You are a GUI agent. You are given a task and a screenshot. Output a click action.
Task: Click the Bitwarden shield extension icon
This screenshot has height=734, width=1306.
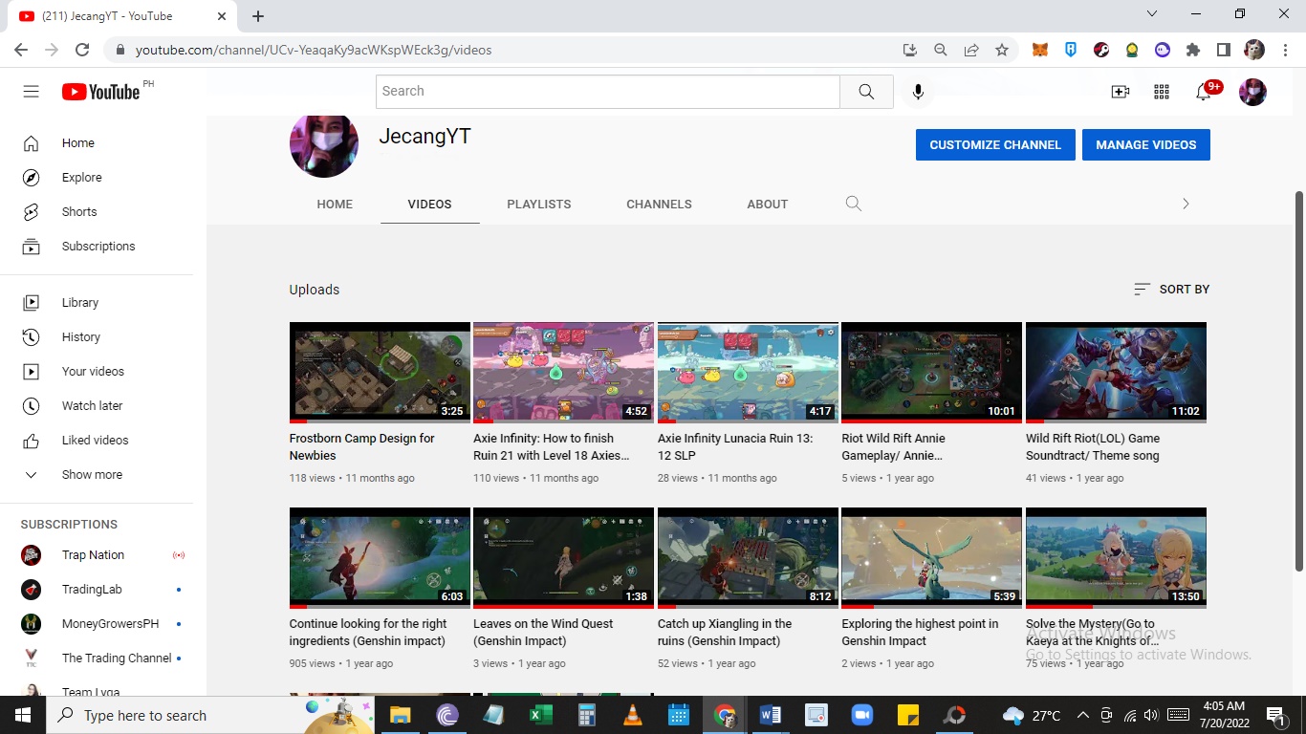tap(1071, 50)
